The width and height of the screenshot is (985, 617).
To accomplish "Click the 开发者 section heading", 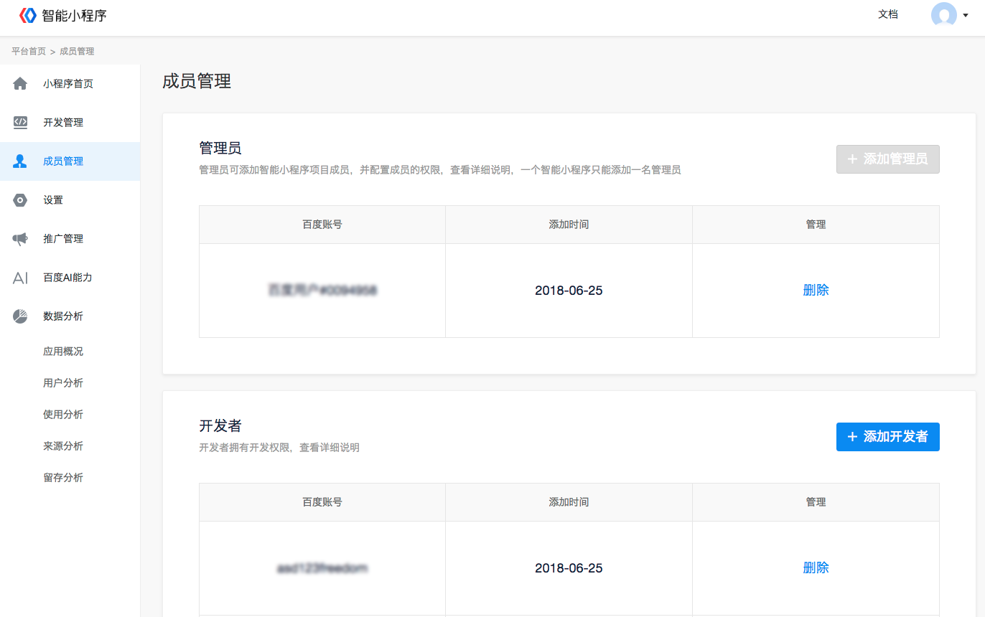I will click(220, 426).
